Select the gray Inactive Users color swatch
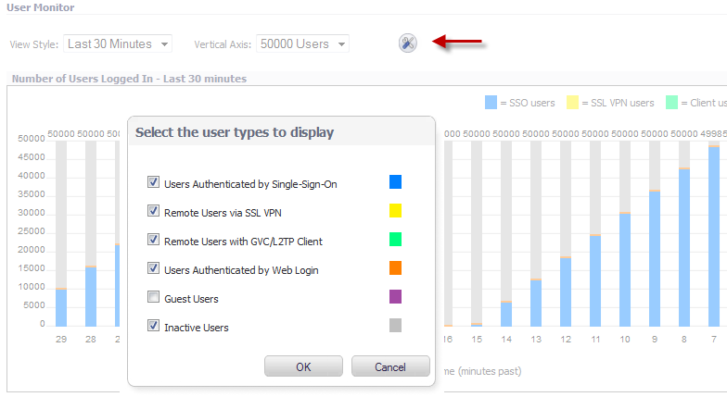Image resolution: width=727 pixels, height=397 pixels. coord(395,326)
